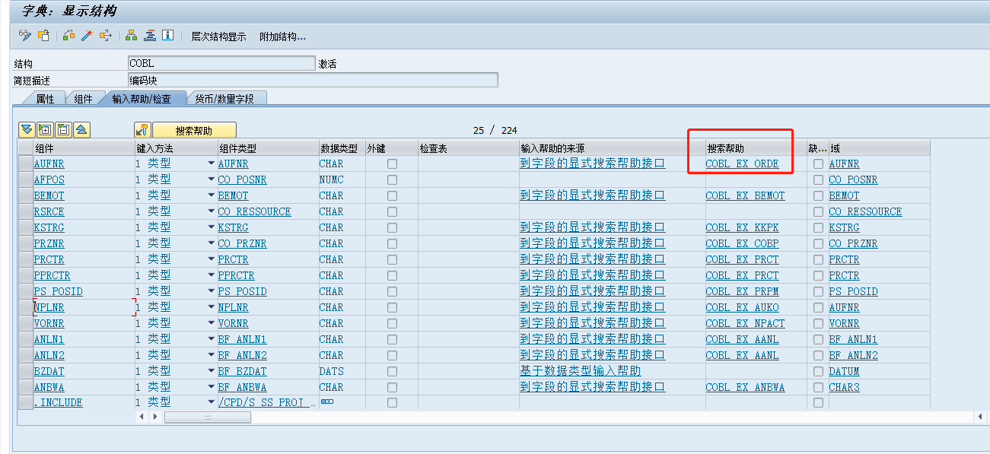
Task: Open the 键入方法 dropdown for NPLNR
Action: click(x=212, y=306)
